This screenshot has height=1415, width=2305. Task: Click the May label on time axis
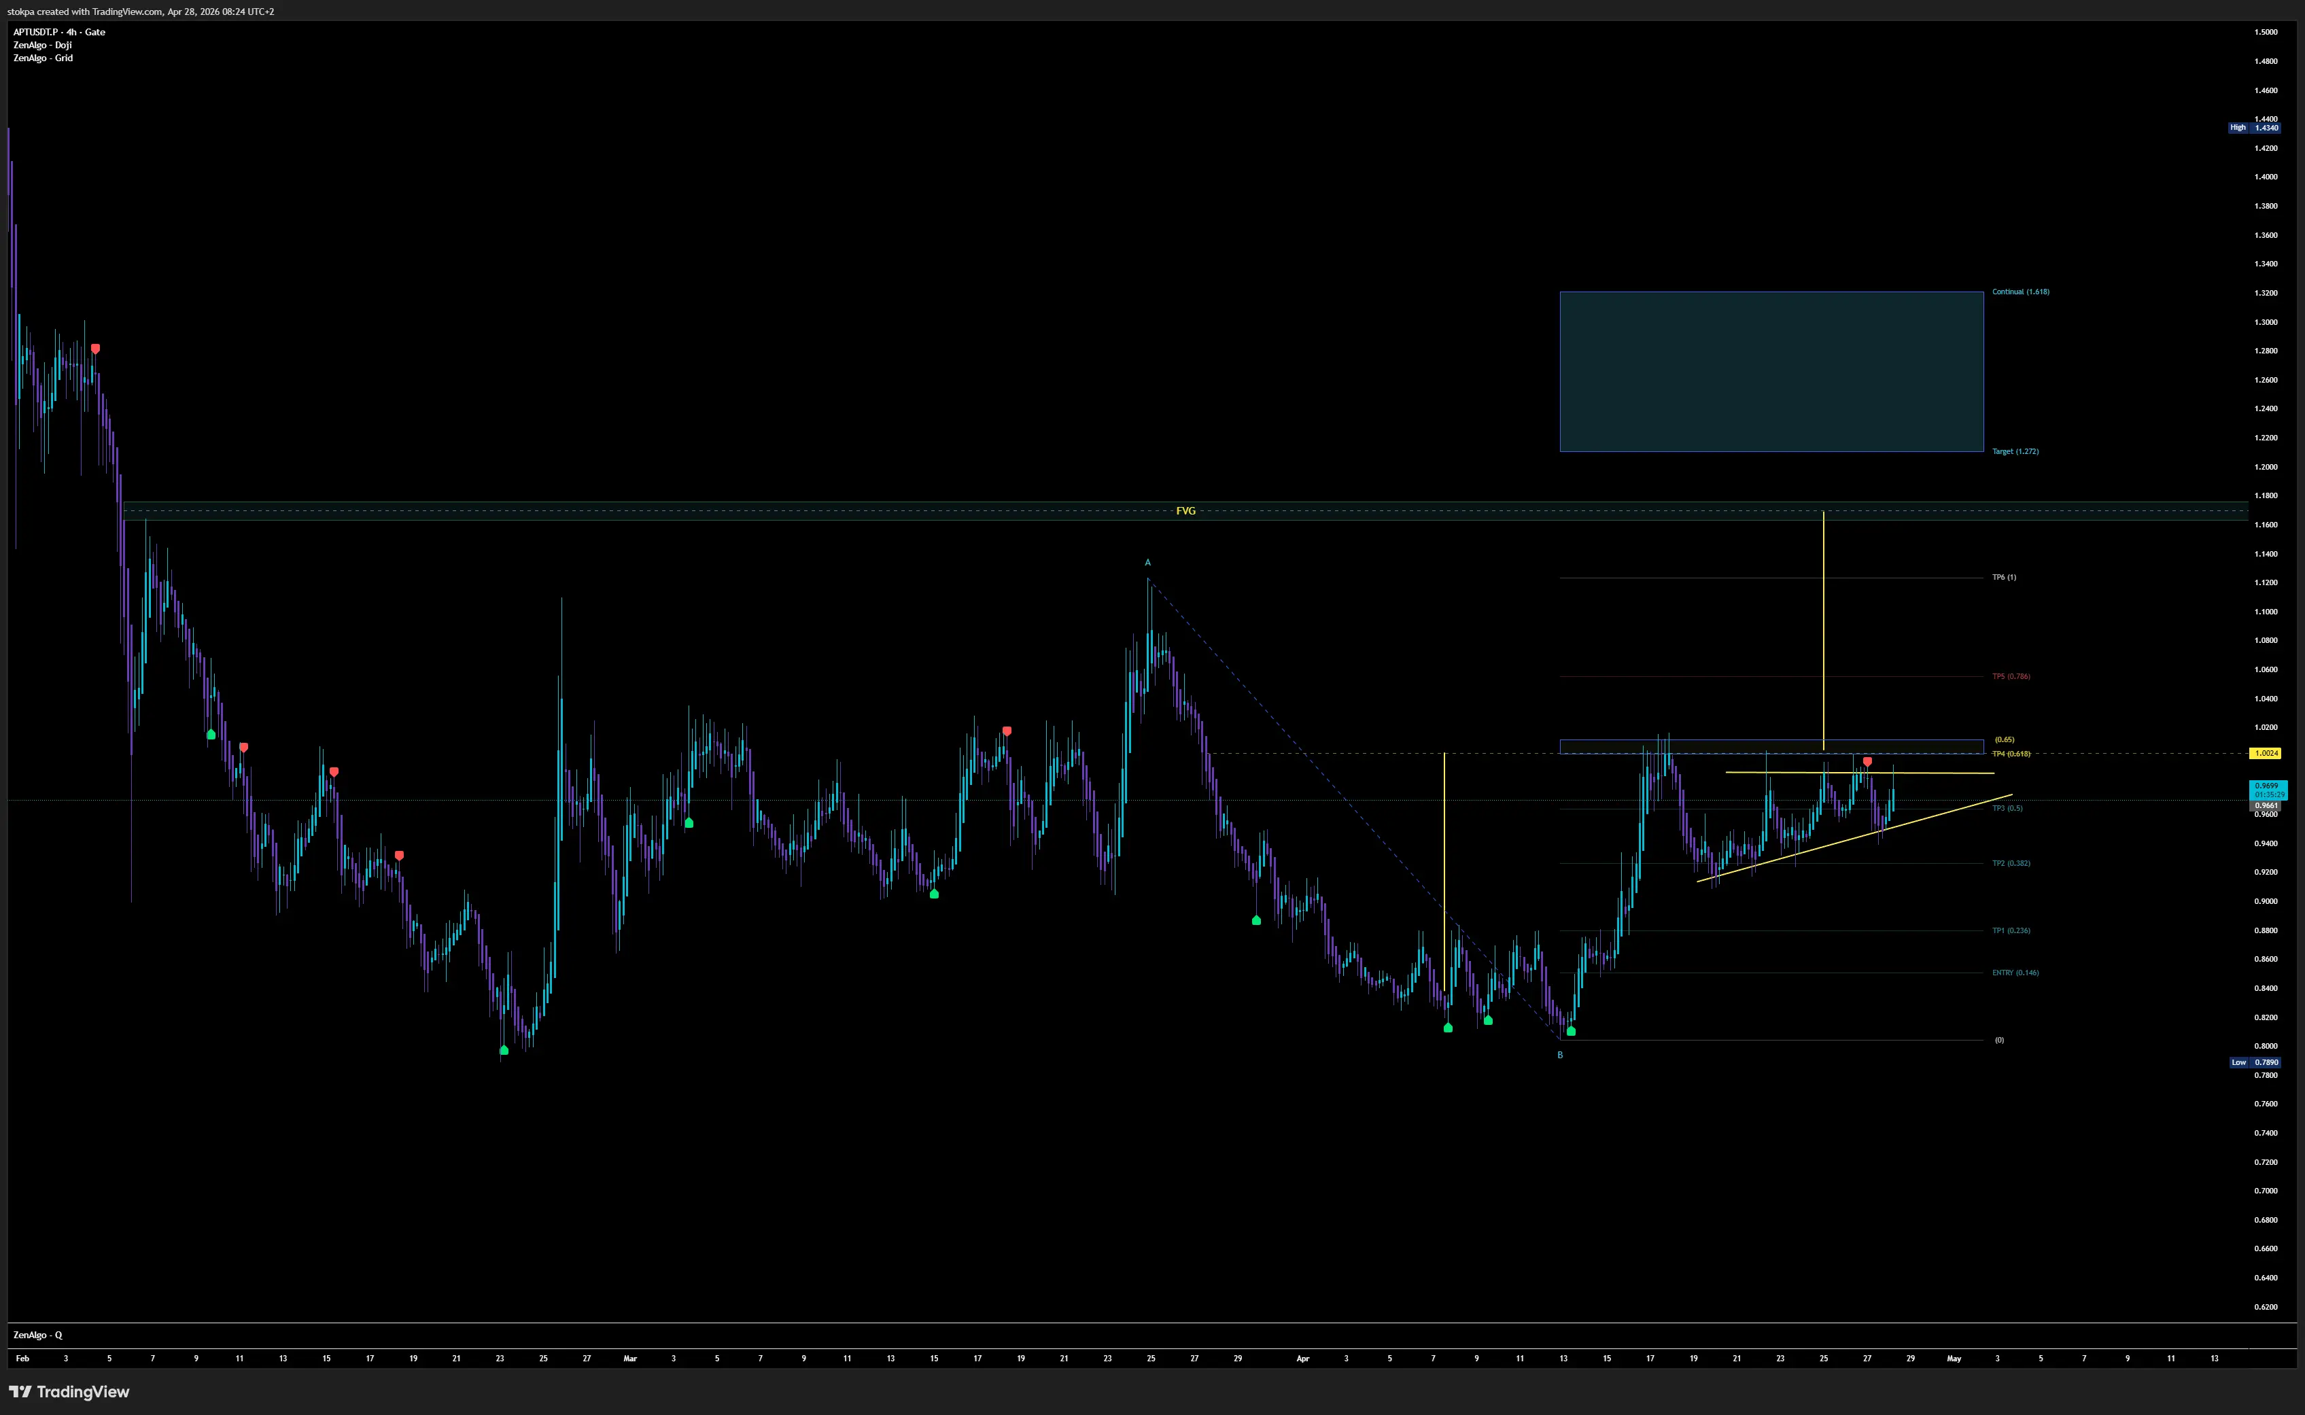pos(1954,1358)
